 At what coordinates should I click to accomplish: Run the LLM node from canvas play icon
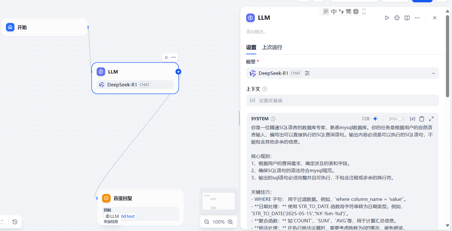pos(166,57)
